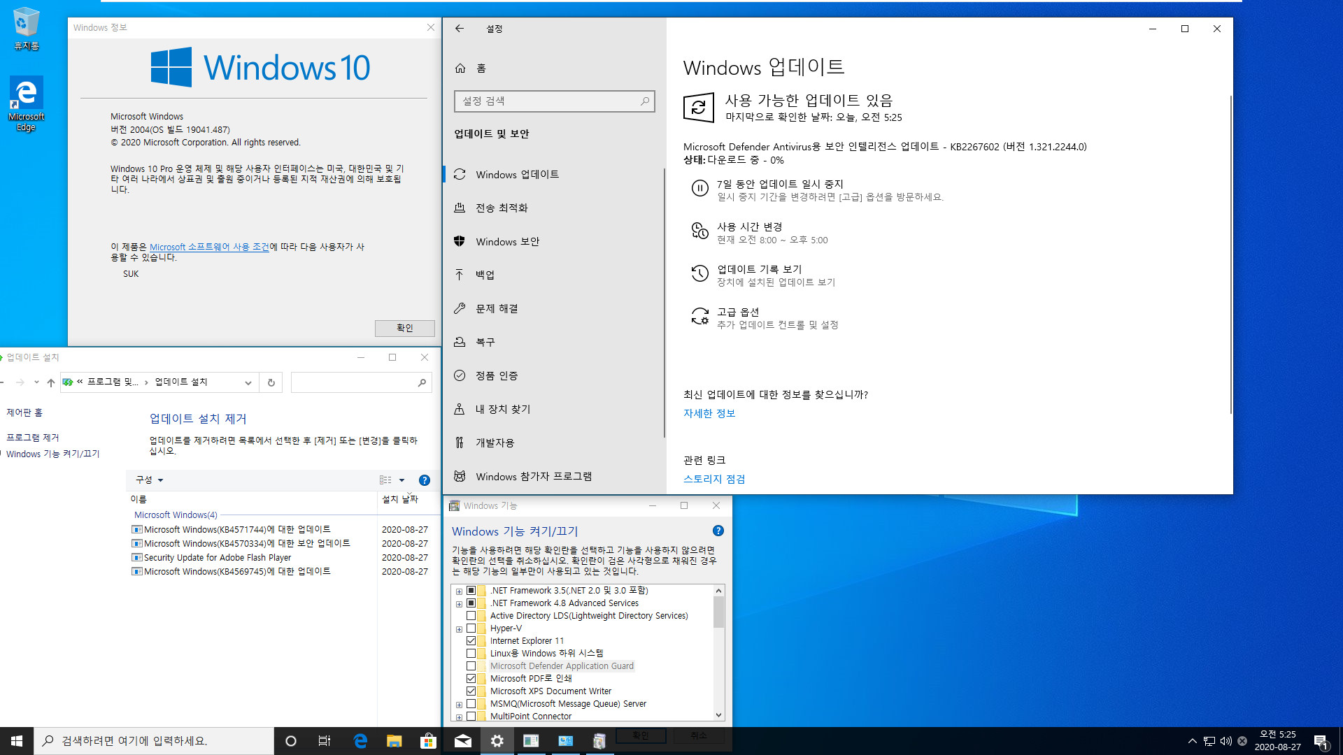Expand MultiPoint Connector tree node
This screenshot has width=1343, height=755.
(x=459, y=717)
